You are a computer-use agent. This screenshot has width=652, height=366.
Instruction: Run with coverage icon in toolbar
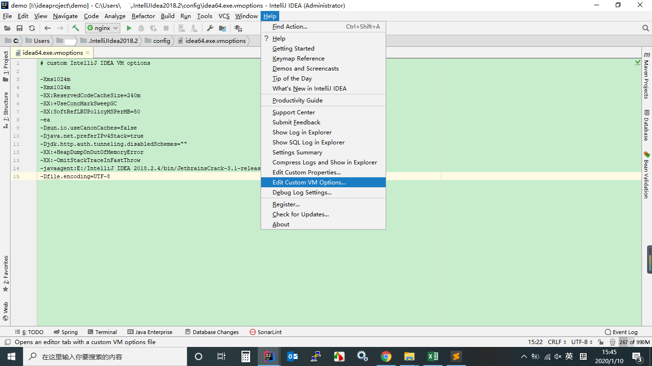click(x=154, y=28)
